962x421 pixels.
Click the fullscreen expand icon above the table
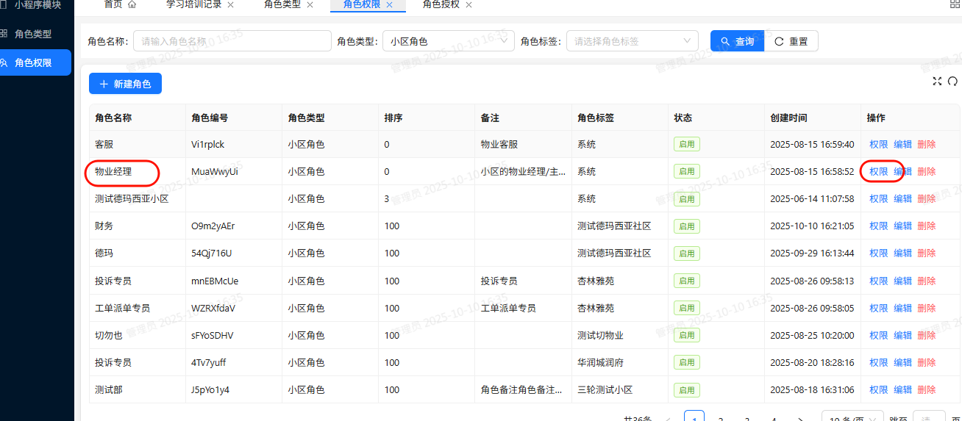pos(937,82)
